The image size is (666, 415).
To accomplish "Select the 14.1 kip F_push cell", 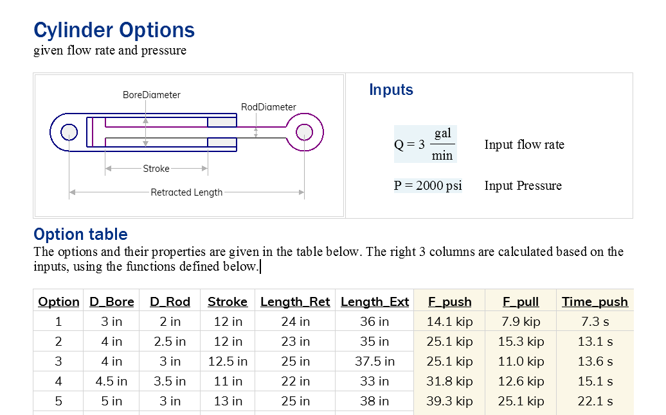I will [x=449, y=321].
